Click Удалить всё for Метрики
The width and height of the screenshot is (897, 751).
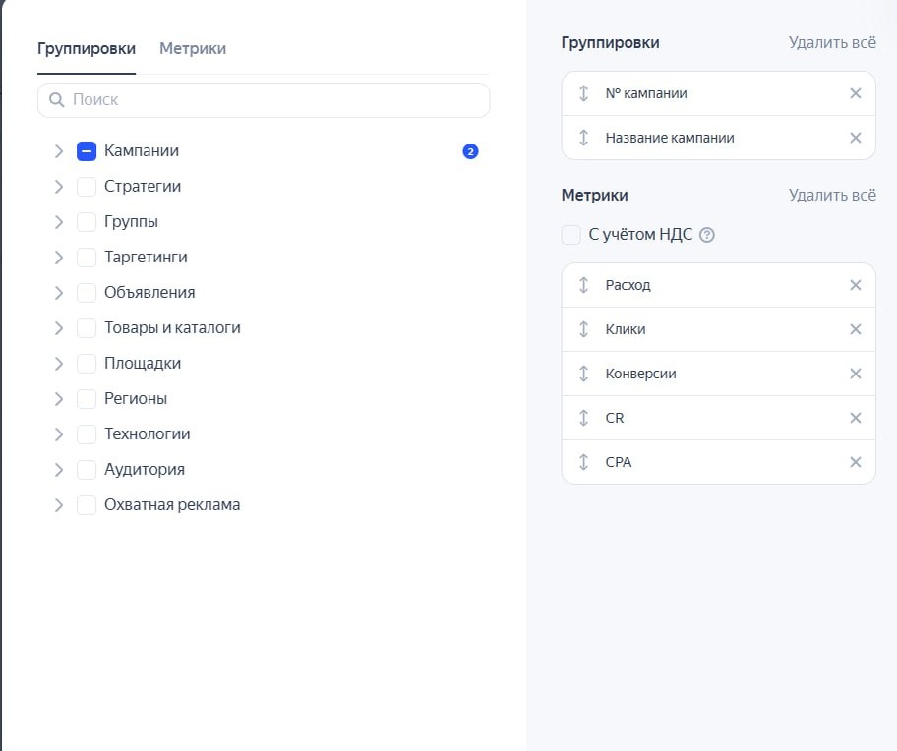click(831, 195)
